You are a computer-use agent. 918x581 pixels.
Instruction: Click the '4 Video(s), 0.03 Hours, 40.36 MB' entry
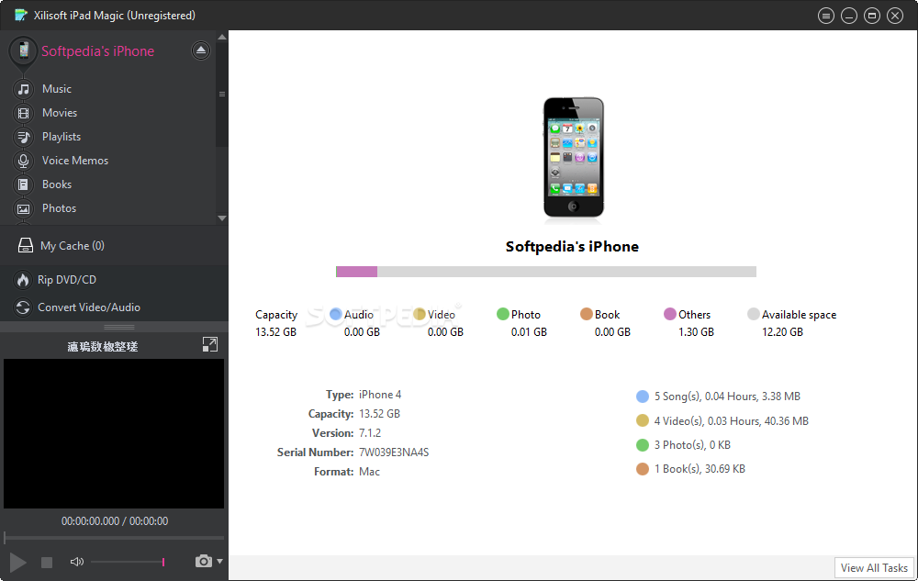coord(732,421)
